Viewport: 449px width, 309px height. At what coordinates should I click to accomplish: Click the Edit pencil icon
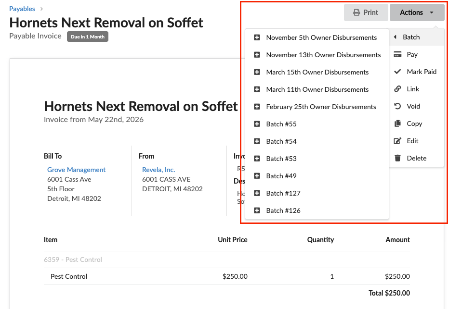[397, 141]
